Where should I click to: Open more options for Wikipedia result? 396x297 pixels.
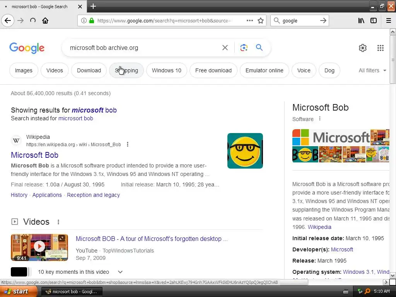[128, 144]
